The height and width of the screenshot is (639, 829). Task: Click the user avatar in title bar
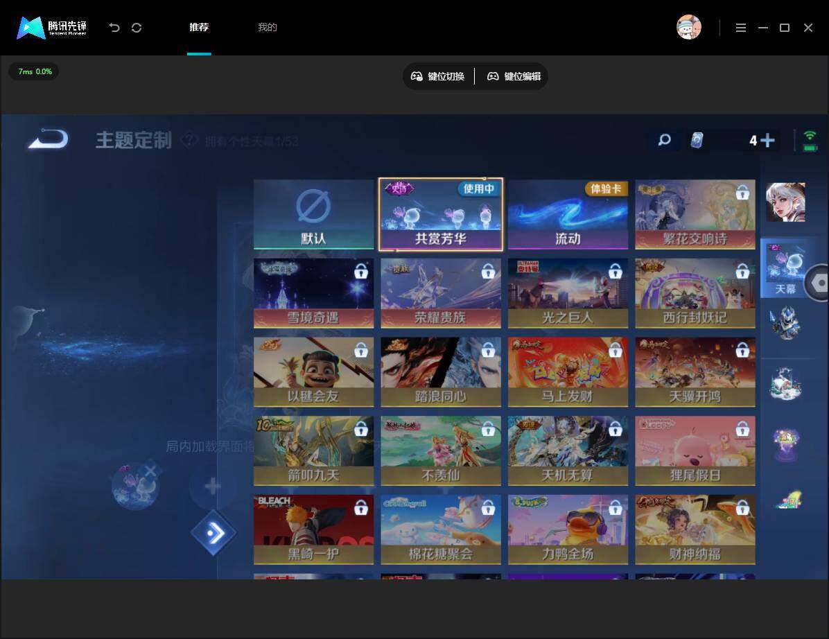pyautogui.click(x=689, y=27)
